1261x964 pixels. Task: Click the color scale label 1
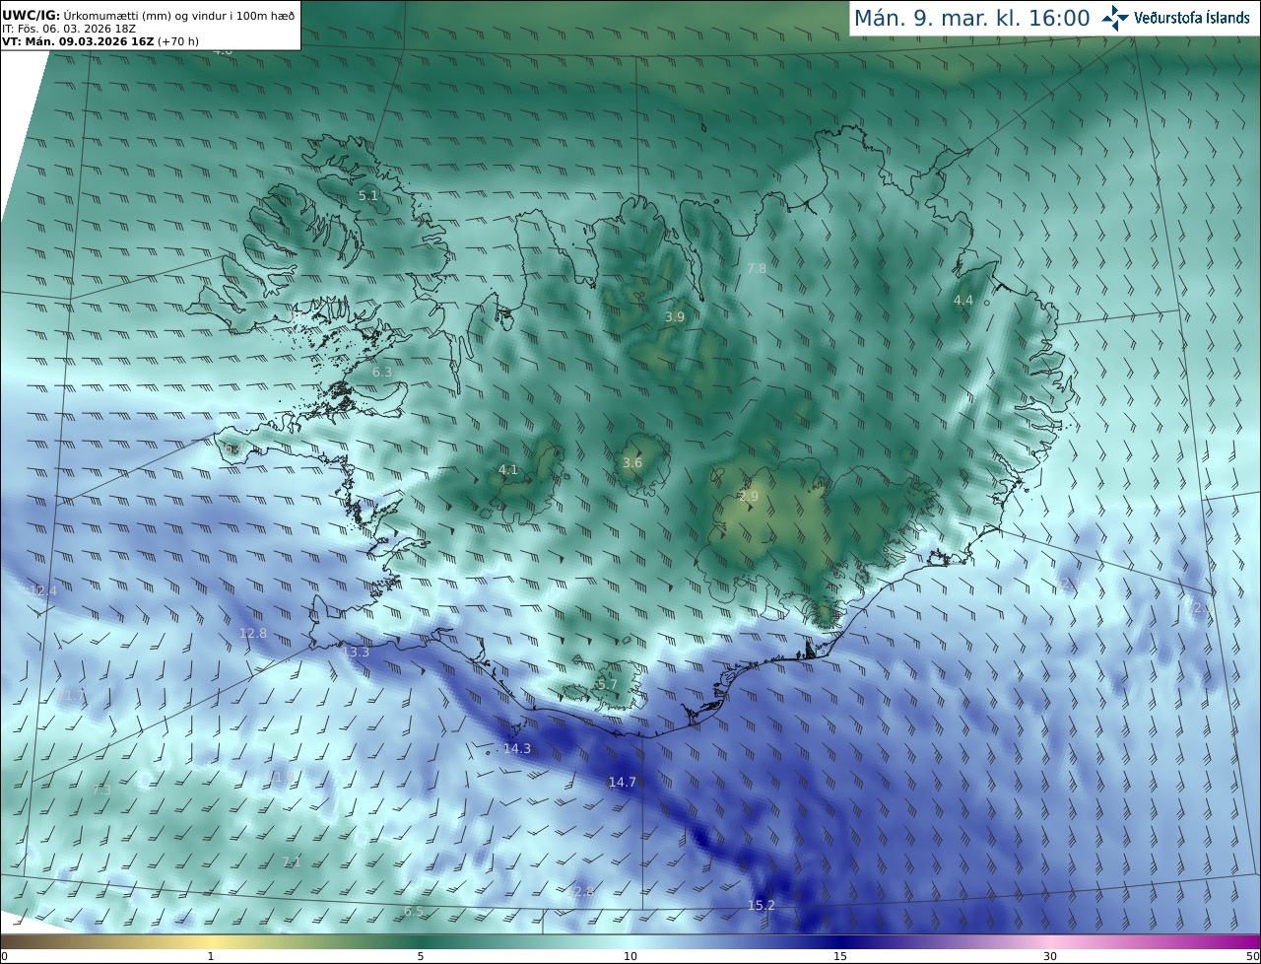[x=211, y=956]
